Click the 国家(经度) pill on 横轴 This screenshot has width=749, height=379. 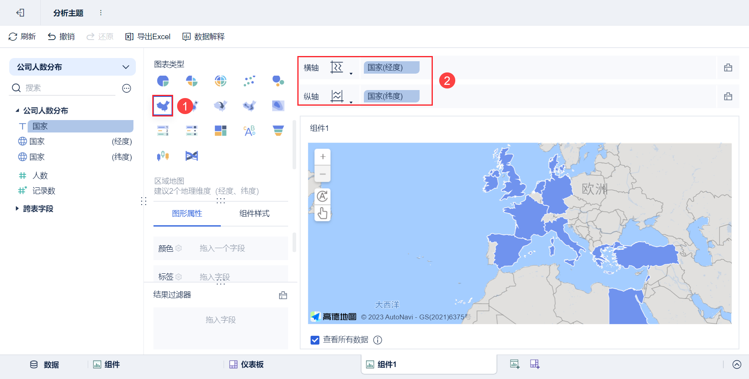click(392, 68)
